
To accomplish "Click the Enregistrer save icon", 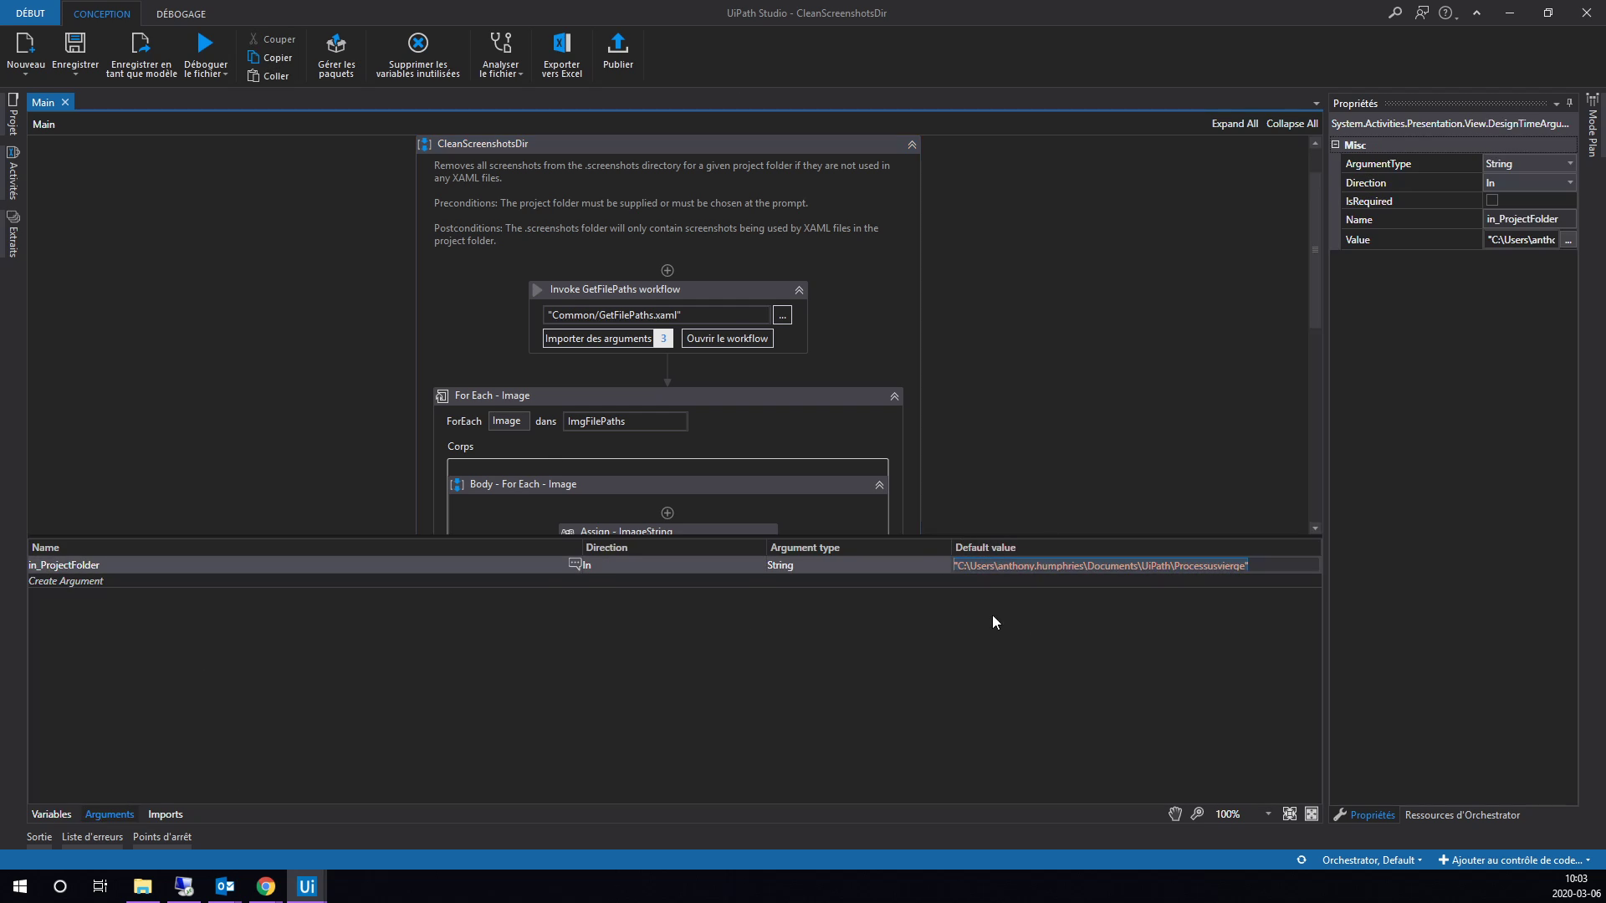I will (75, 43).
